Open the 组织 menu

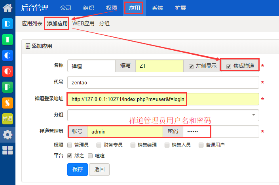point(89,8)
